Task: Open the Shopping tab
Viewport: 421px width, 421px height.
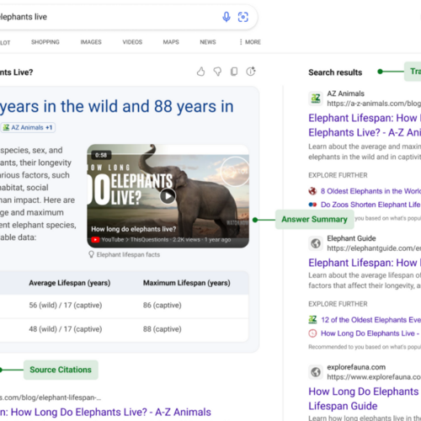Action: pos(45,42)
